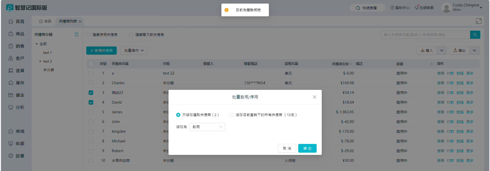Open 分析 in the sidebar
The image size is (490, 171).
click(x=17, y=107)
